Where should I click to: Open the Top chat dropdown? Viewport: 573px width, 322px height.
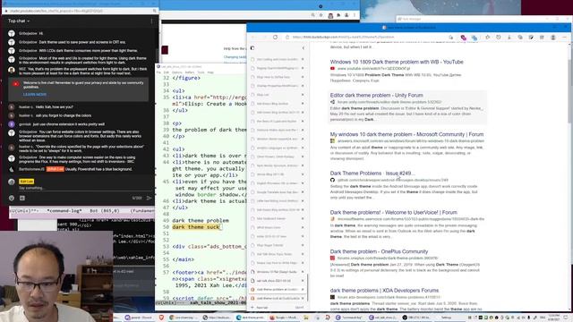[19, 21]
